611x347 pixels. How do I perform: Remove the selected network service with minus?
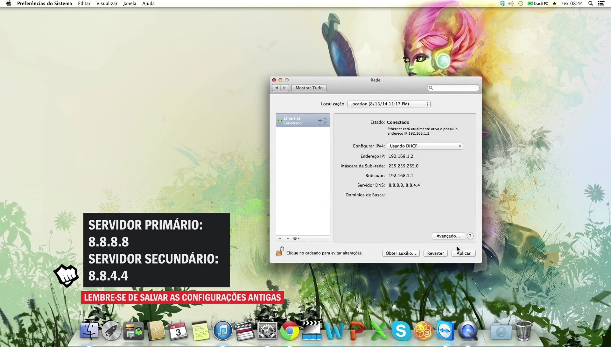point(288,239)
